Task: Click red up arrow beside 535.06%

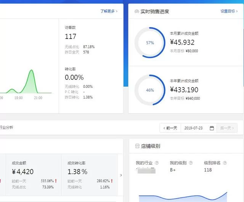Action: 56,181
